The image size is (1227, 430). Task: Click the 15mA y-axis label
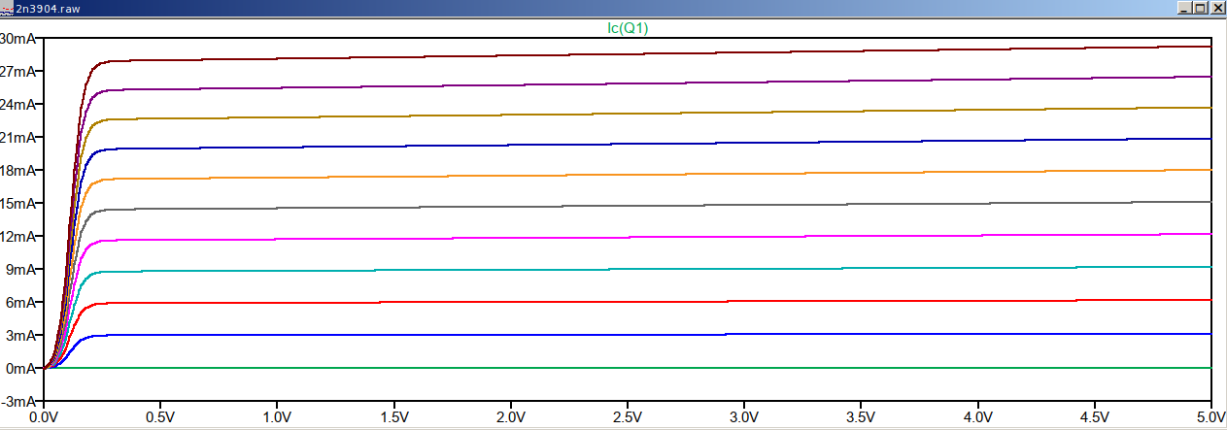[x=18, y=204]
